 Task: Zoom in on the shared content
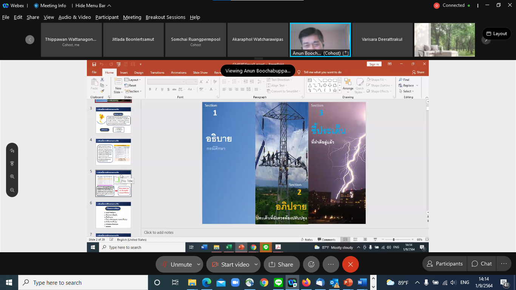(x=12, y=177)
